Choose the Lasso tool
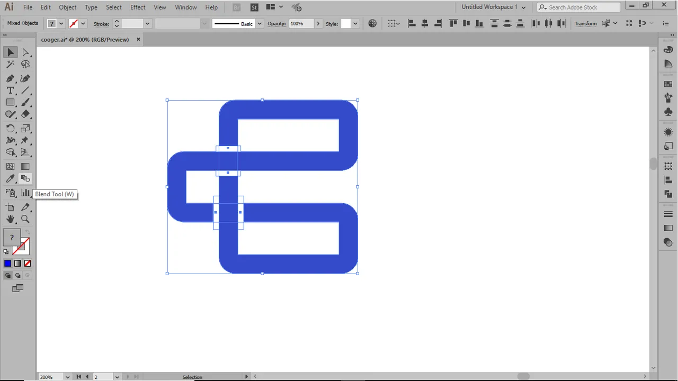 [25, 65]
